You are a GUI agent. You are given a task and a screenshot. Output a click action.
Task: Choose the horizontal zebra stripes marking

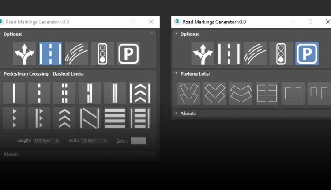(x=115, y=118)
